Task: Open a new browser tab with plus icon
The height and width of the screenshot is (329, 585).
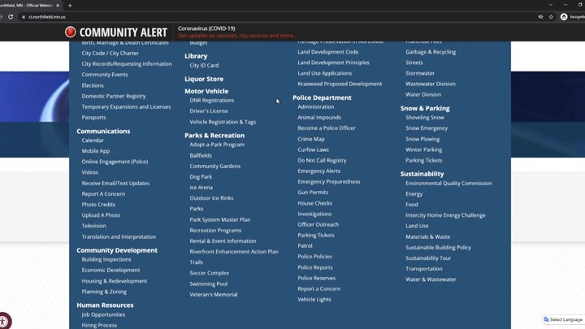Action: [70, 6]
